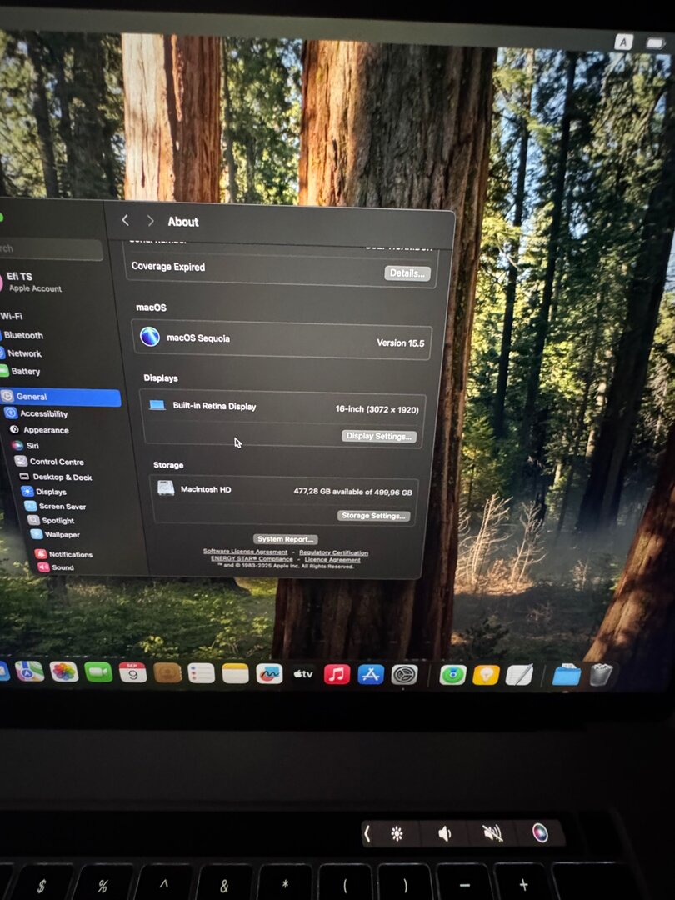
Task: Select General in the sidebar
Action: [x=60, y=397]
